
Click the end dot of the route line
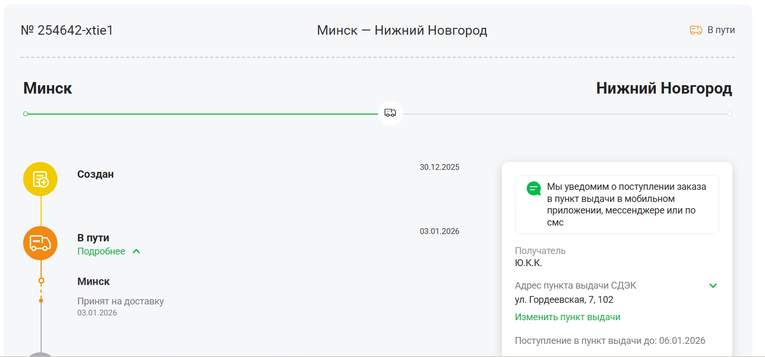[730, 114]
